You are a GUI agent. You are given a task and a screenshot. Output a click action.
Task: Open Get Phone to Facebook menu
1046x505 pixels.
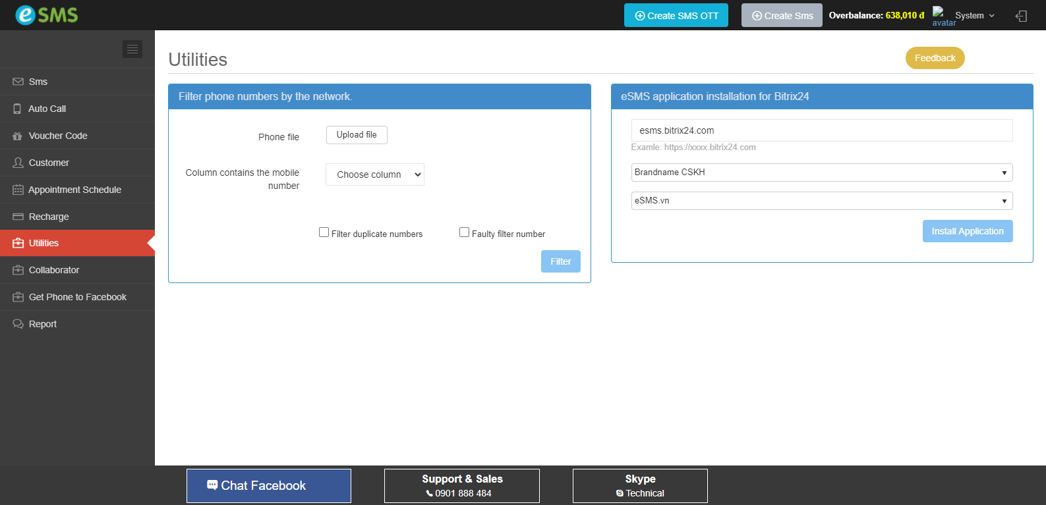tap(77, 297)
